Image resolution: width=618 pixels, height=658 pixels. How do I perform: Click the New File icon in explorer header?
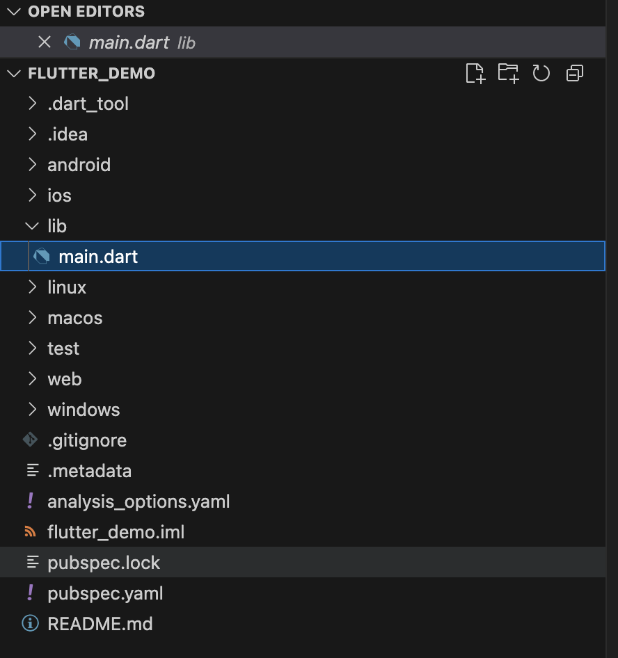click(x=475, y=73)
